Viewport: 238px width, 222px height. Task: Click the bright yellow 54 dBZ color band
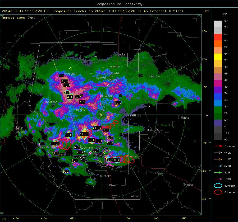click(x=218, y=57)
